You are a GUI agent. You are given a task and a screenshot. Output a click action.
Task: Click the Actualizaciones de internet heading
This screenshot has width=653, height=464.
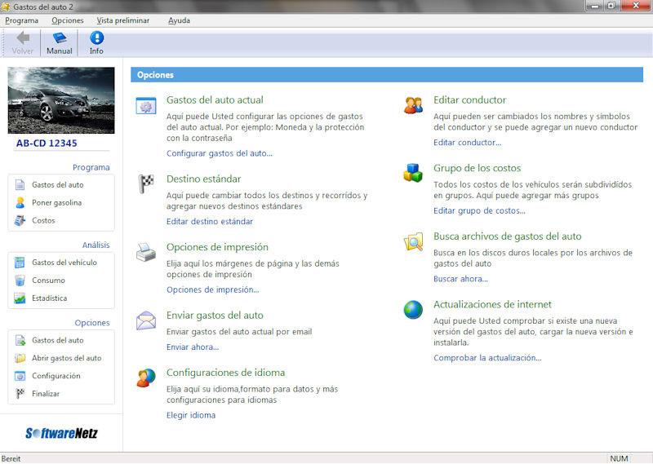tap(492, 305)
